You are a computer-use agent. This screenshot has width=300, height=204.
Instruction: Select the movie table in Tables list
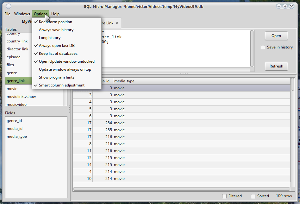pos(12,89)
